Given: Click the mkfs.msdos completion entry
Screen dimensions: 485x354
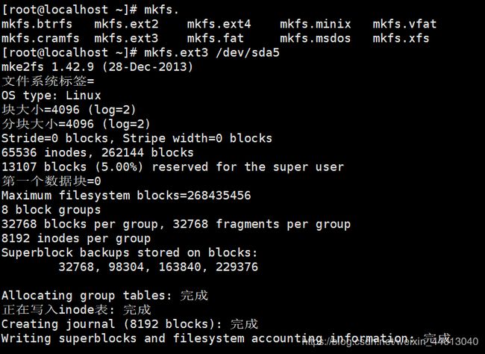Looking at the screenshot, I should click(x=316, y=38).
